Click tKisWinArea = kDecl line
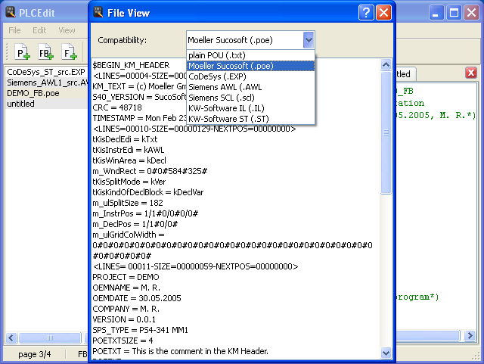The height and width of the screenshot is (364, 484). tap(129, 160)
